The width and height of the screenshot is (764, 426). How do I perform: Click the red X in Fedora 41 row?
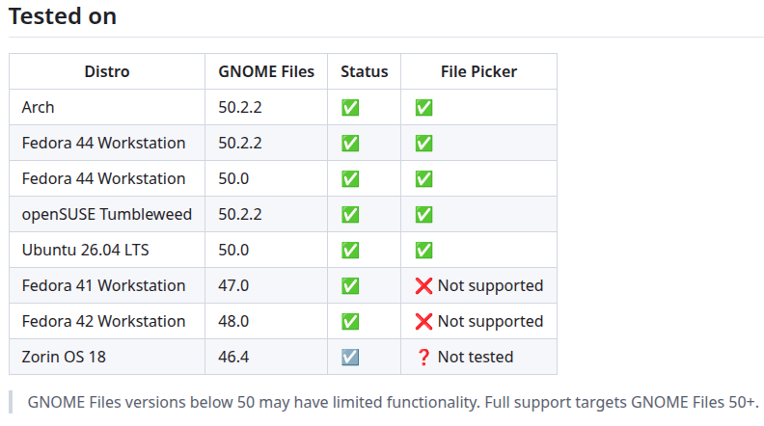[423, 286]
